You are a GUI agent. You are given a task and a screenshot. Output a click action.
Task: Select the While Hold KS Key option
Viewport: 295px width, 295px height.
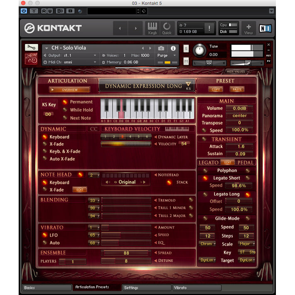click(x=65, y=110)
